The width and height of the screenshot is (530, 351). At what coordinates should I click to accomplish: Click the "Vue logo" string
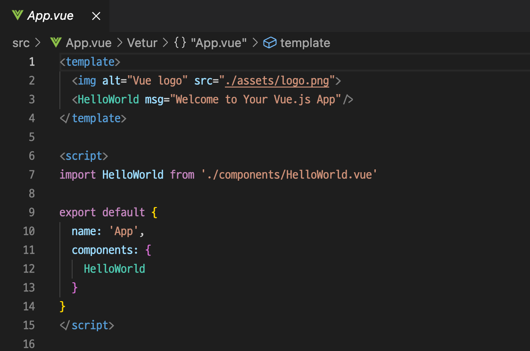point(157,81)
